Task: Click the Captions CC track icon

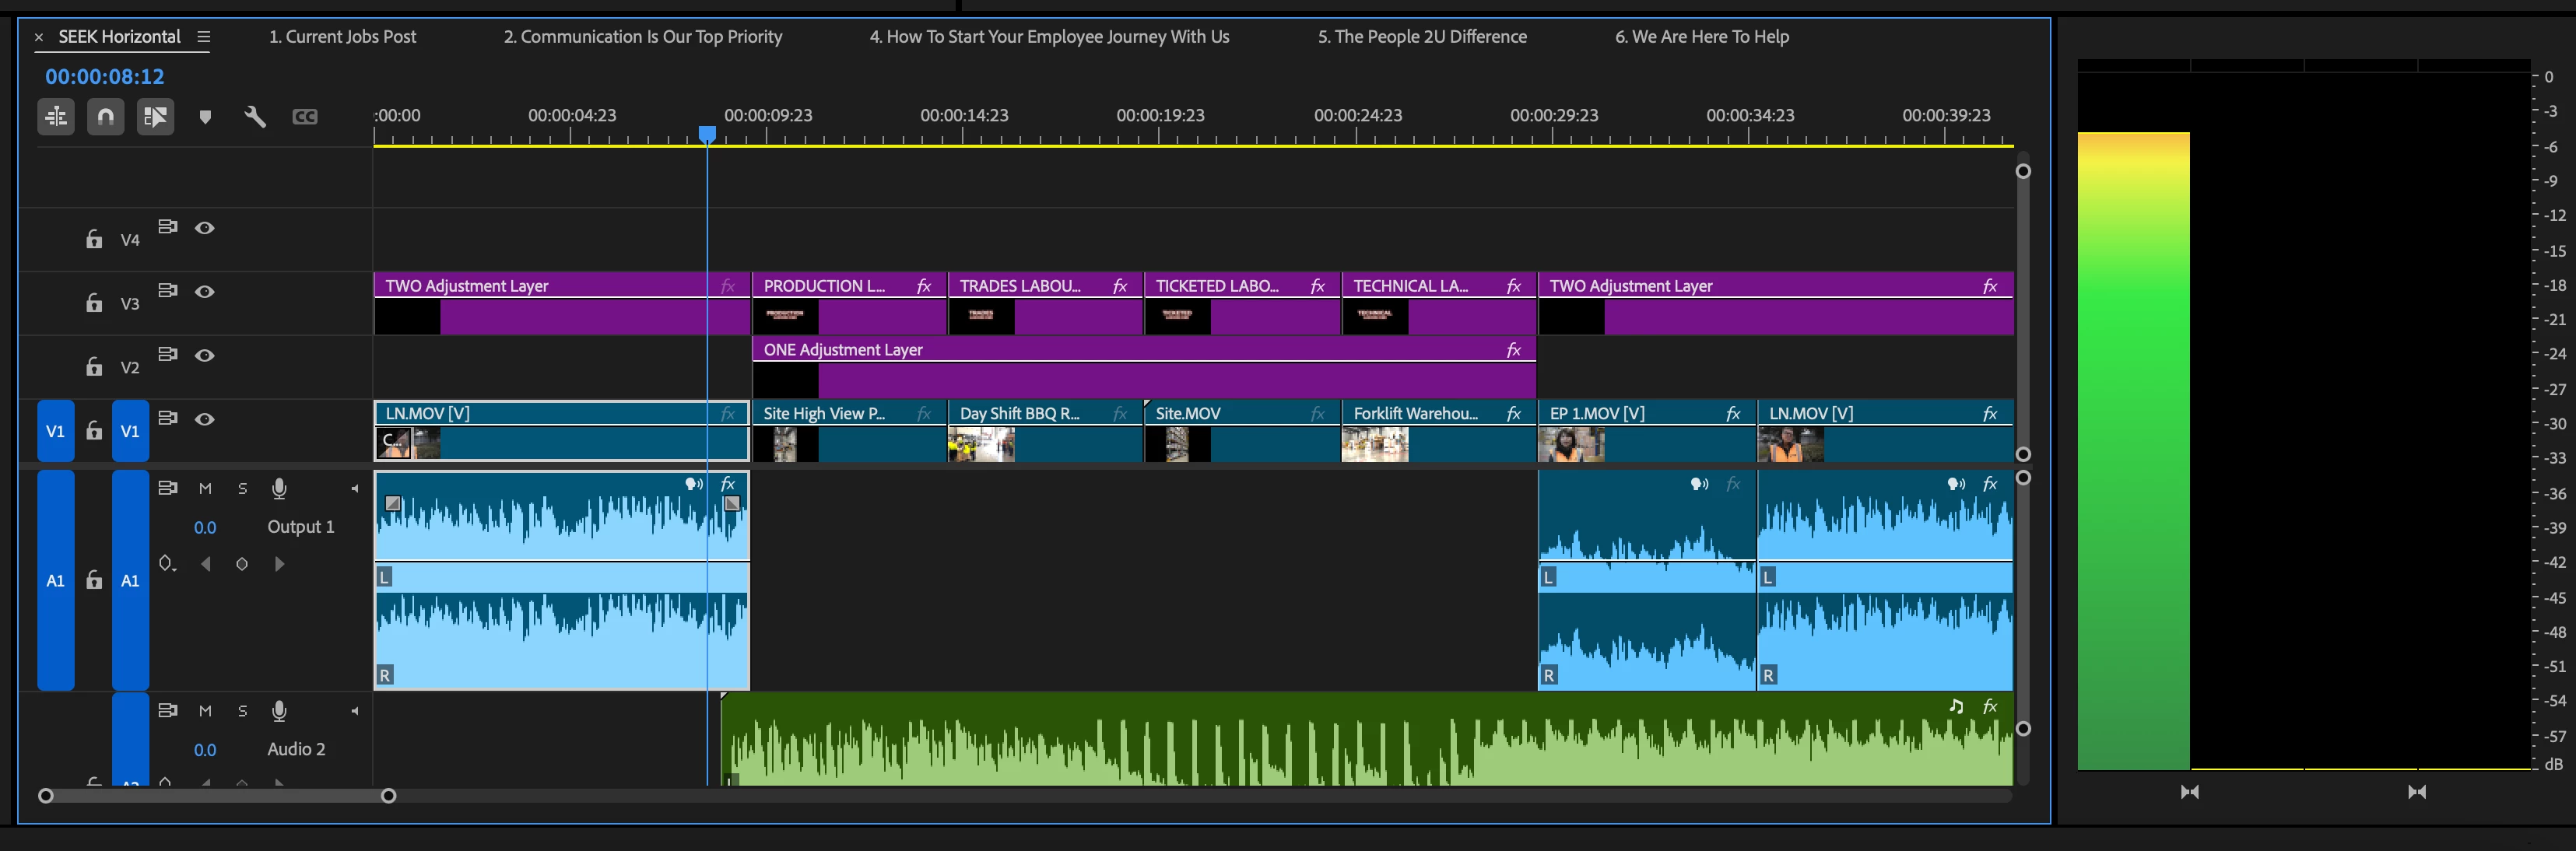Action: (x=305, y=117)
